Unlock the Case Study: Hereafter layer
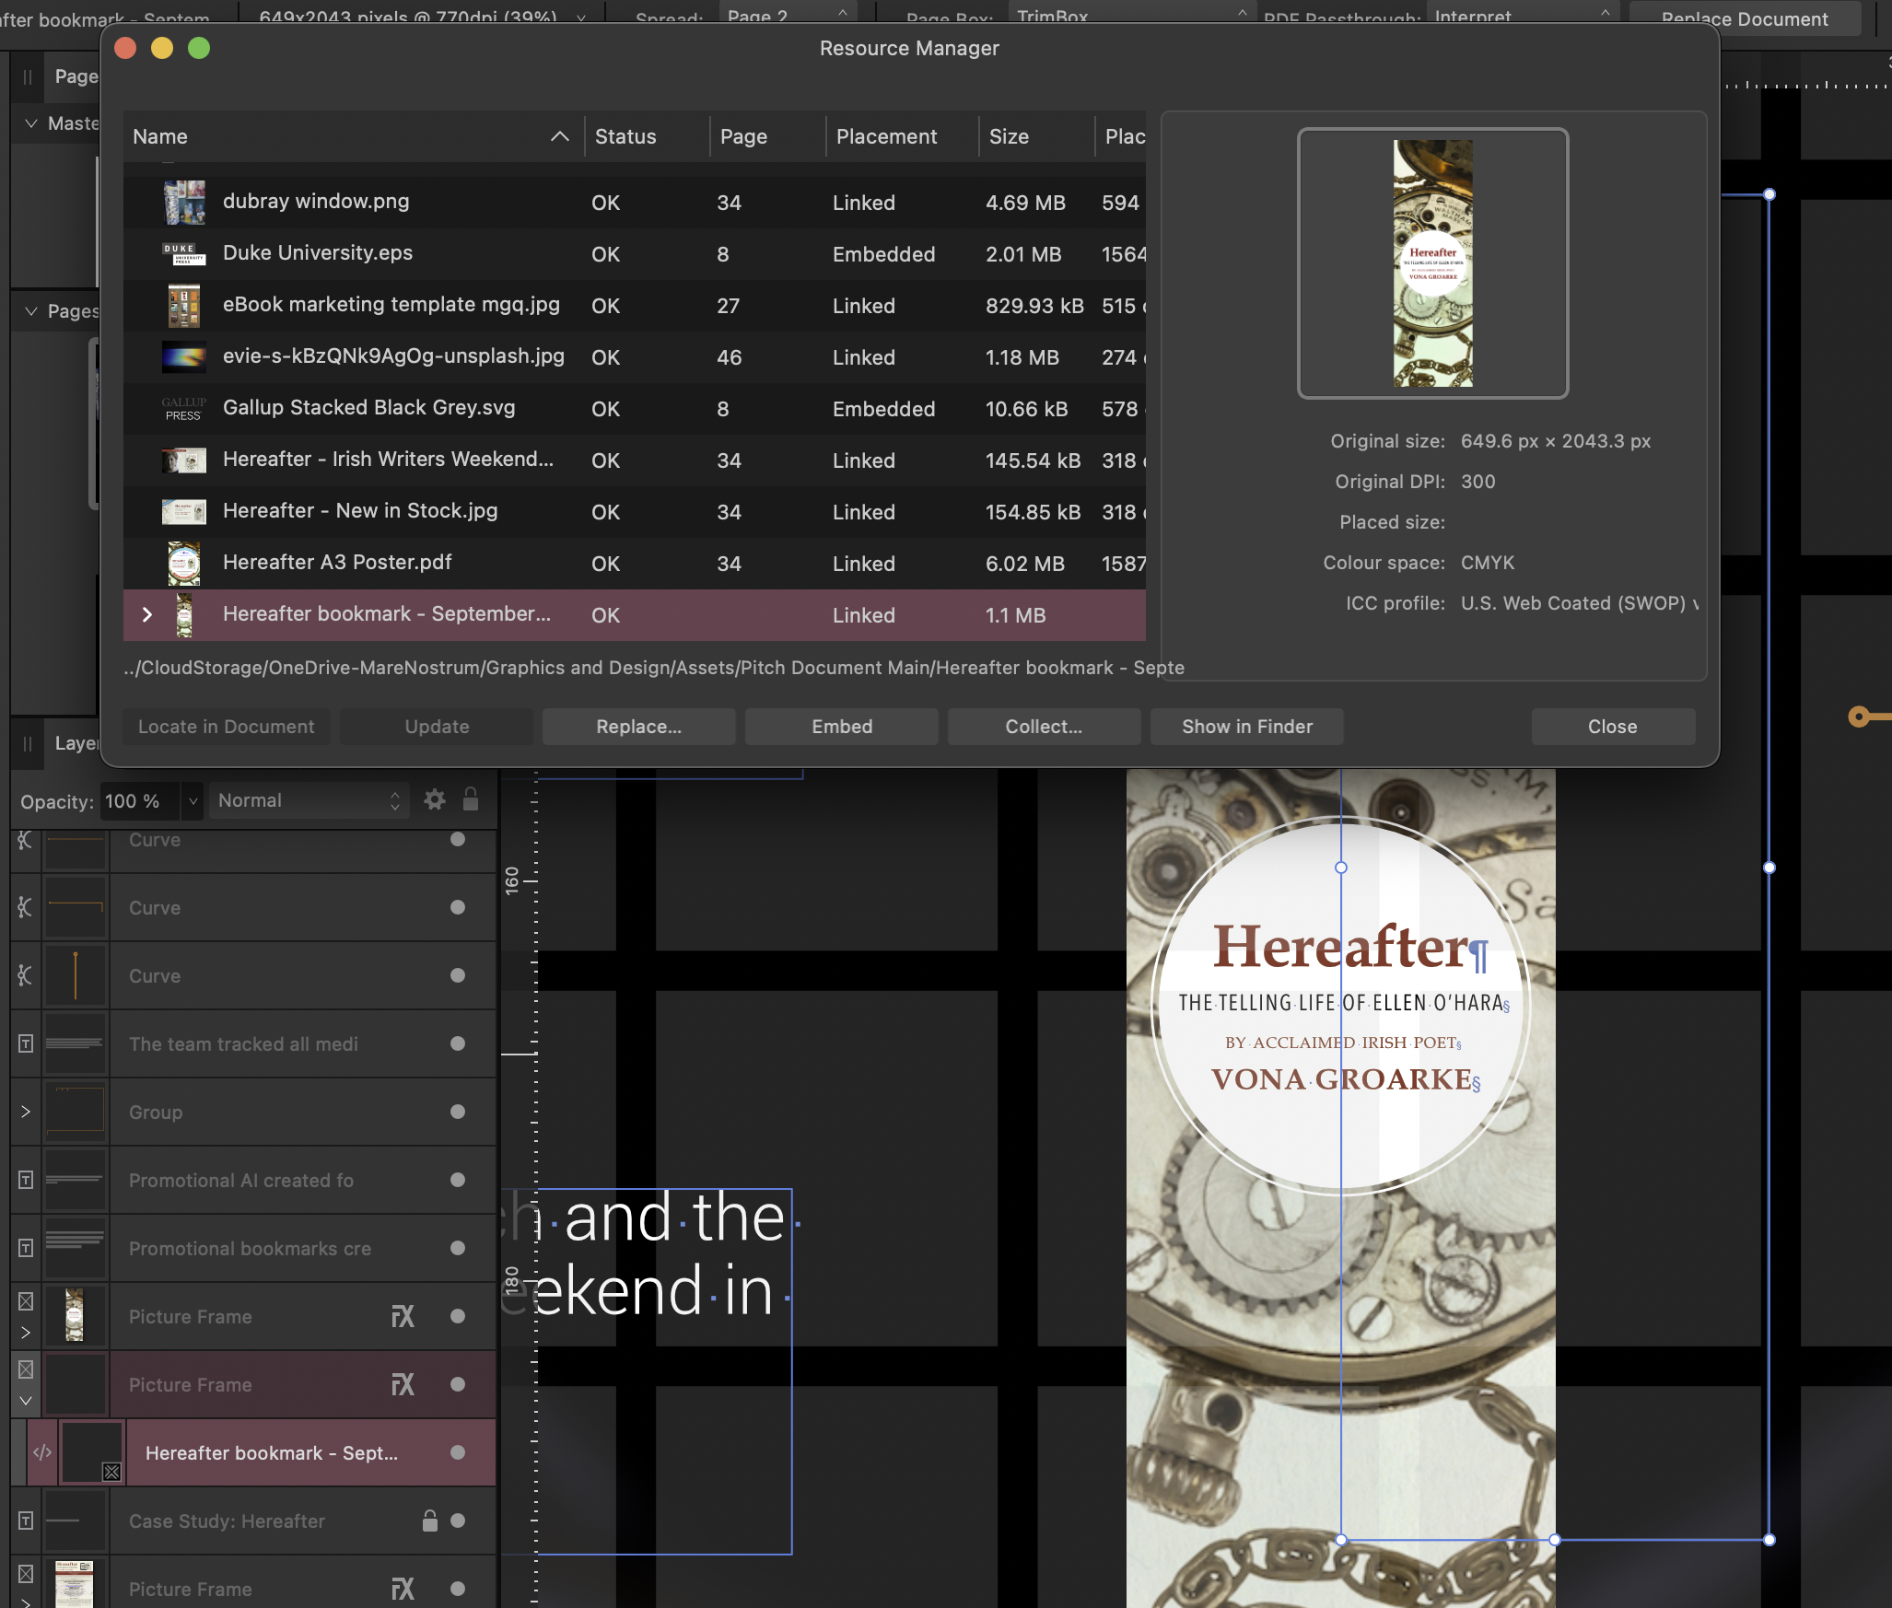The image size is (1892, 1608). point(430,1521)
